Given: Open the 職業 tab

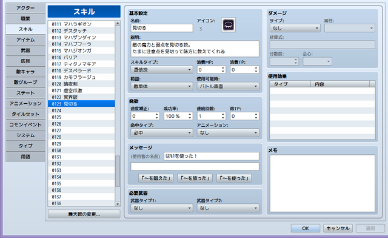Looking at the screenshot, I should [x=25, y=19].
